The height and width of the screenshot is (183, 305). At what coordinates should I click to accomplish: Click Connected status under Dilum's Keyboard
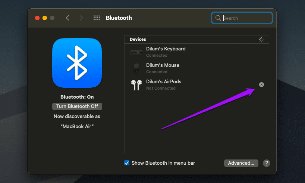tap(157, 55)
